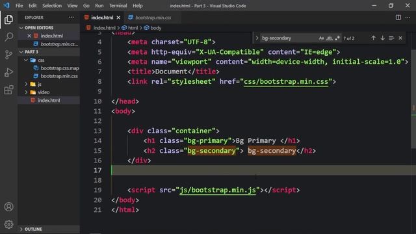Expand the js folder

click(x=26, y=84)
